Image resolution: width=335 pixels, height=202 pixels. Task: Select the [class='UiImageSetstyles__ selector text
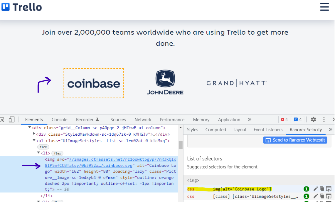[x=255, y=196]
